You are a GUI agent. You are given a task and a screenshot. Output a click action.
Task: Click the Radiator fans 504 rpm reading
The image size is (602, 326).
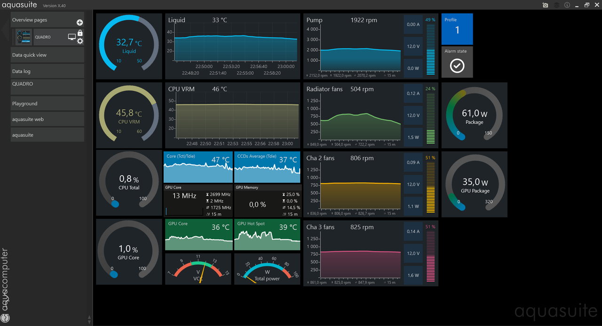pos(362,89)
